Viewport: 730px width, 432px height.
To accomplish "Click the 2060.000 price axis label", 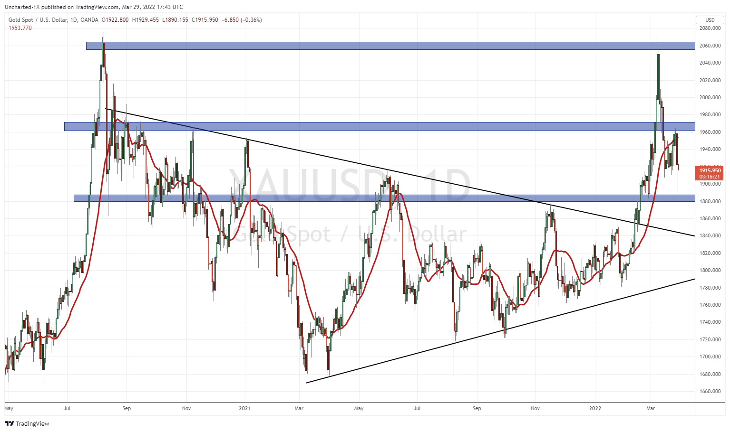I will click(710, 46).
